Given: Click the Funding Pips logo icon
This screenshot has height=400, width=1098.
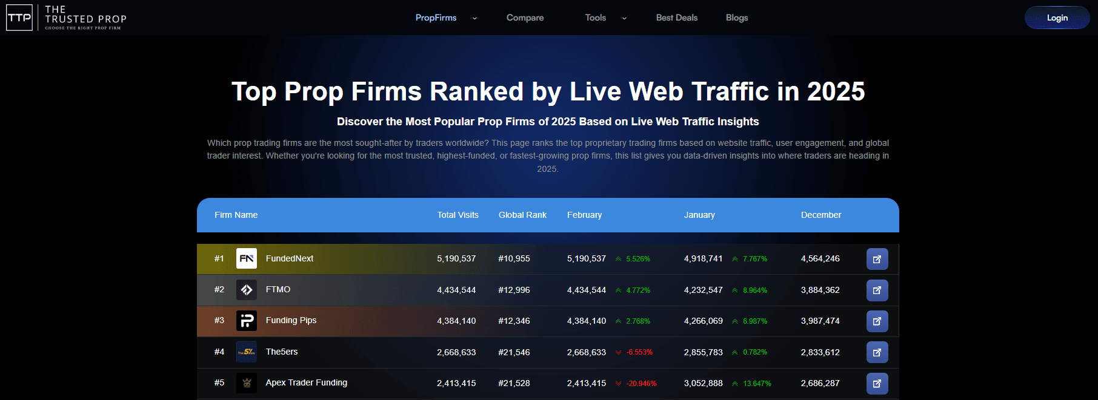Looking at the screenshot, I should (247, 321).
